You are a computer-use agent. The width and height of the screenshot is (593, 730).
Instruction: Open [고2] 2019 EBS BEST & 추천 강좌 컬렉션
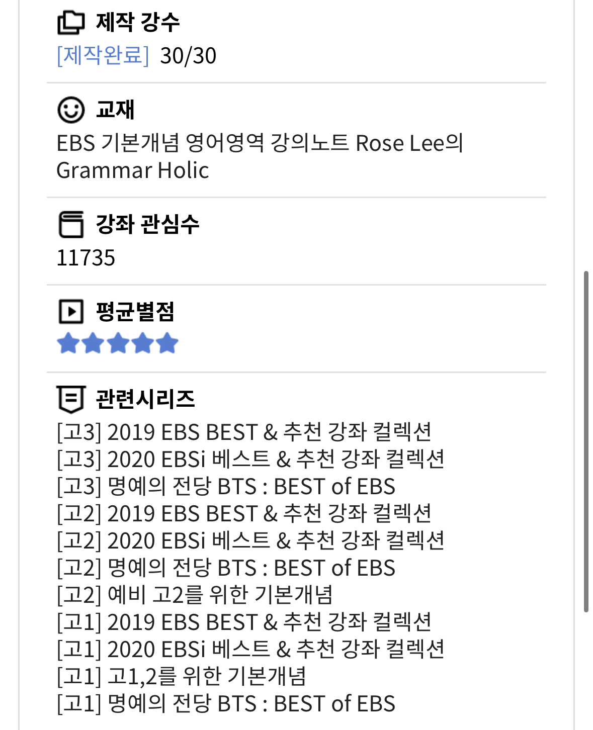click(244, 514)
